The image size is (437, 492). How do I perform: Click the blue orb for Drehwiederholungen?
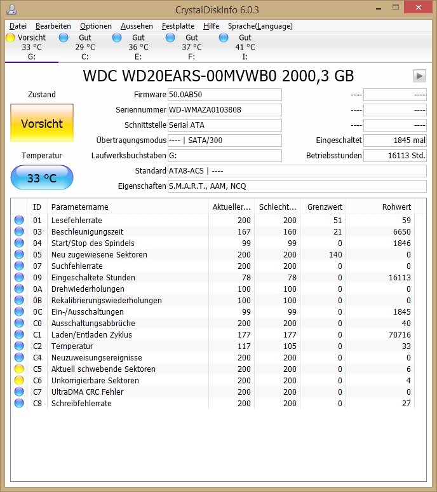point(19,289)
